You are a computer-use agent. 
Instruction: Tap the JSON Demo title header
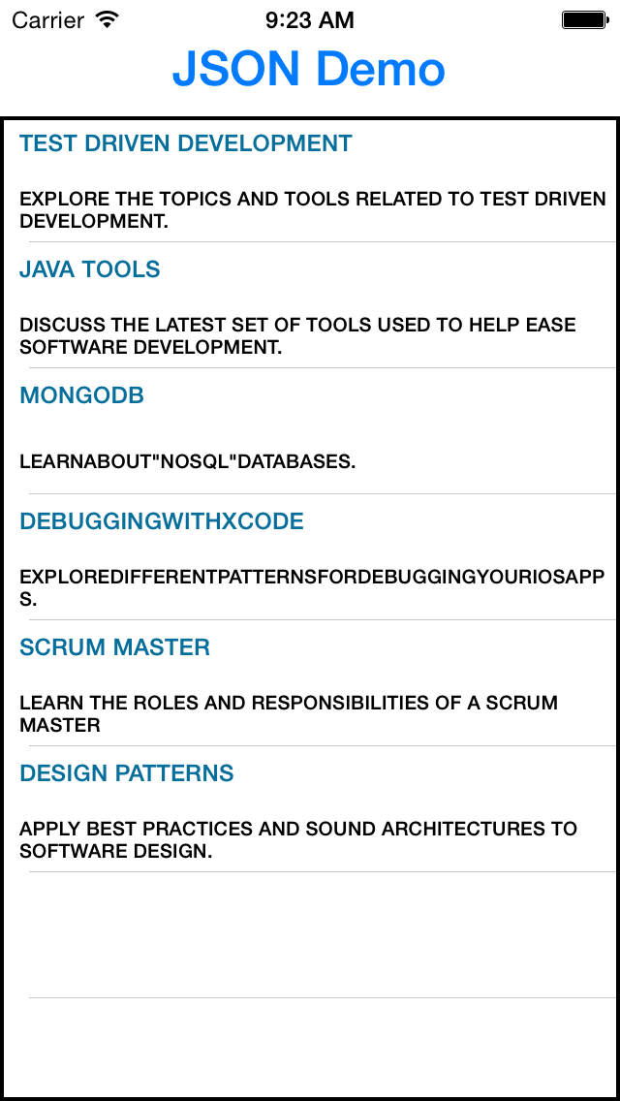pos(309,69)
